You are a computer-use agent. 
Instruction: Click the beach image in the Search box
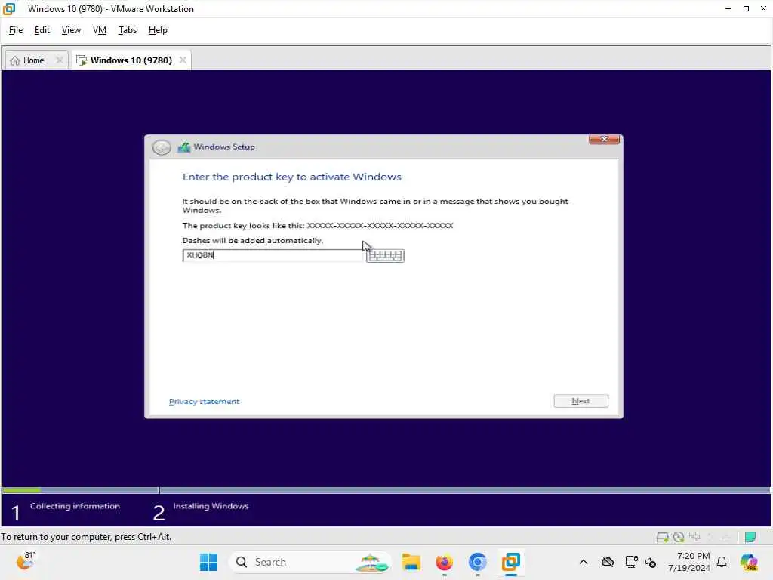coord(371,563)
